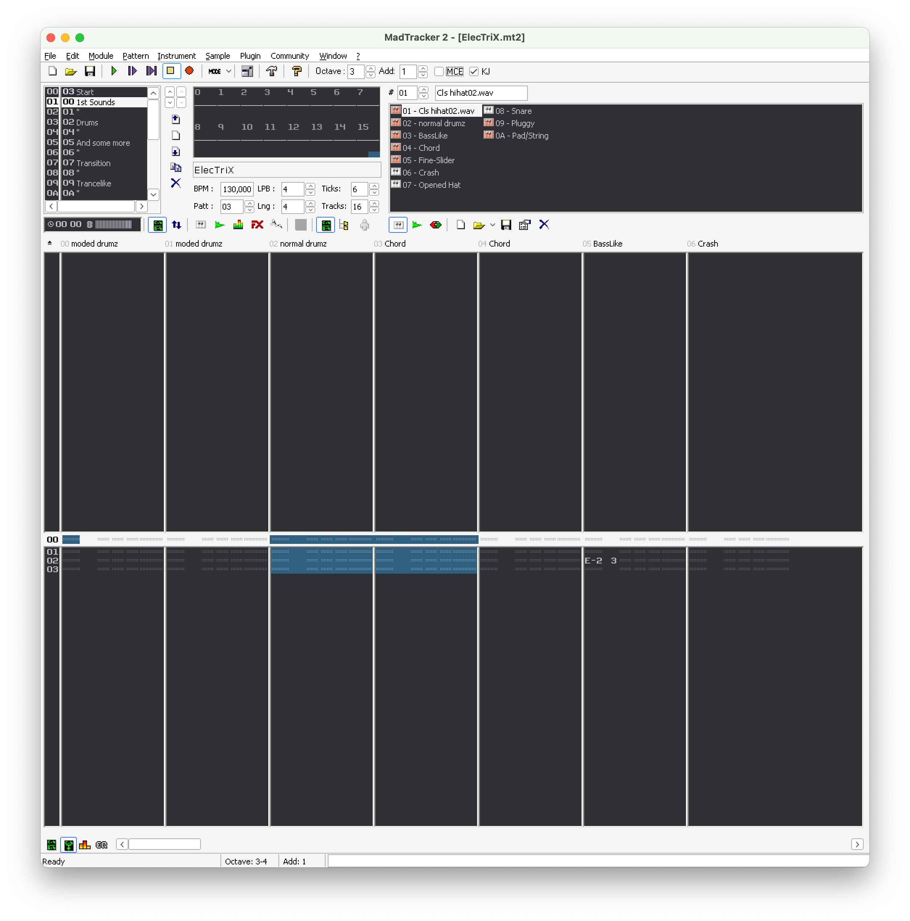This screenshot has width=910, height=921.
Task: Increase the Ticks value
Action: 374,186
